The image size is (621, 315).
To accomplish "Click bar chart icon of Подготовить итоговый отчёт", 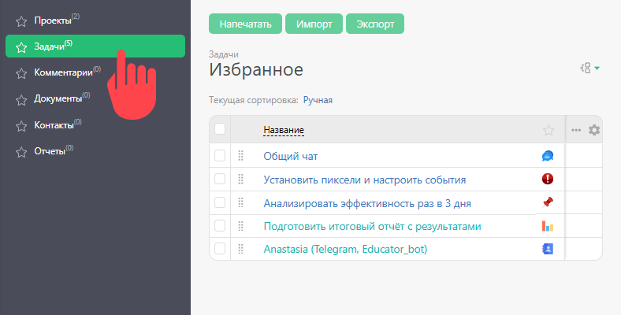I will pos(548,226).
